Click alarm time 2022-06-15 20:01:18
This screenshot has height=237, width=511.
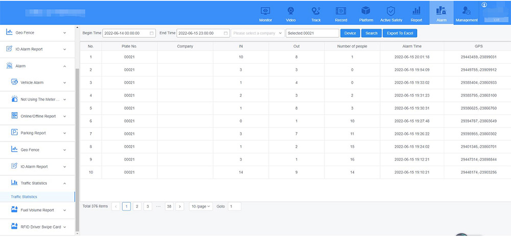click(412, 57)
